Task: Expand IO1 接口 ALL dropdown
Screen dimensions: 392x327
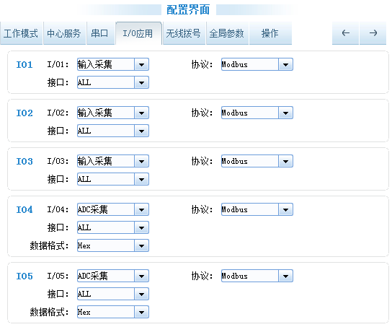Action: click(x=113, y=82)
